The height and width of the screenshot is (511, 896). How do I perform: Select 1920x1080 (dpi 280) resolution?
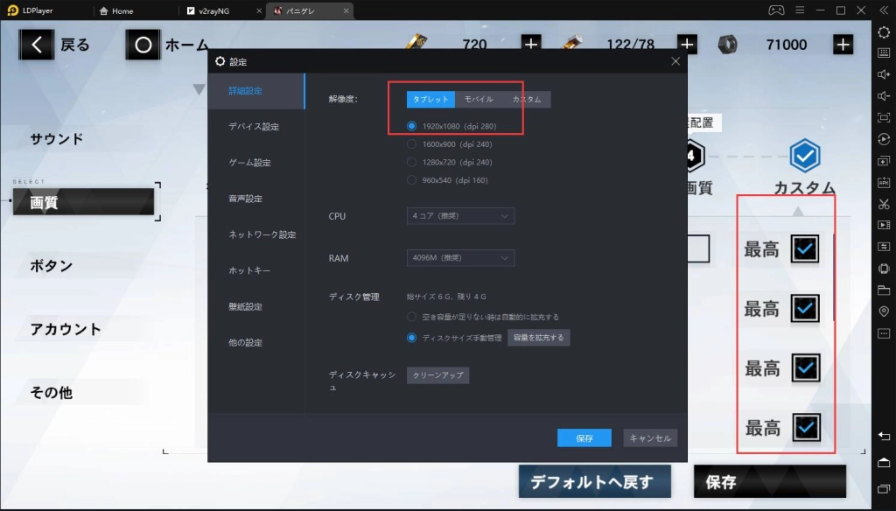click(x=452, y=126)
